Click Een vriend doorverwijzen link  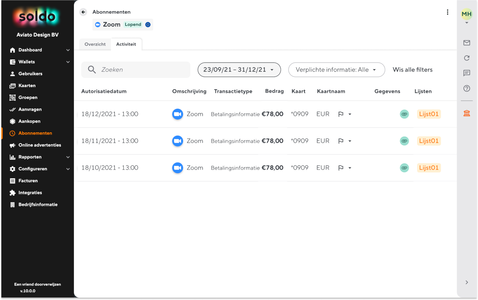pos(37,284)
